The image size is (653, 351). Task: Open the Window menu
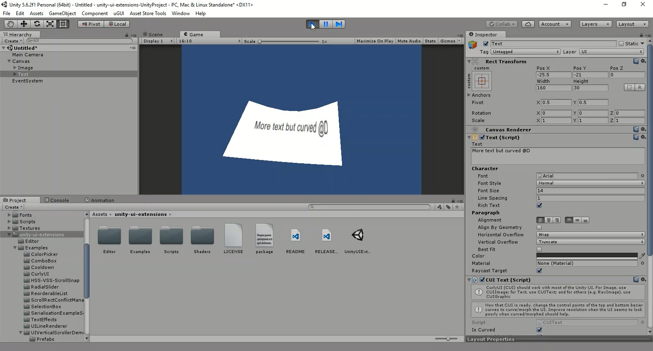(x=181, y=13)
